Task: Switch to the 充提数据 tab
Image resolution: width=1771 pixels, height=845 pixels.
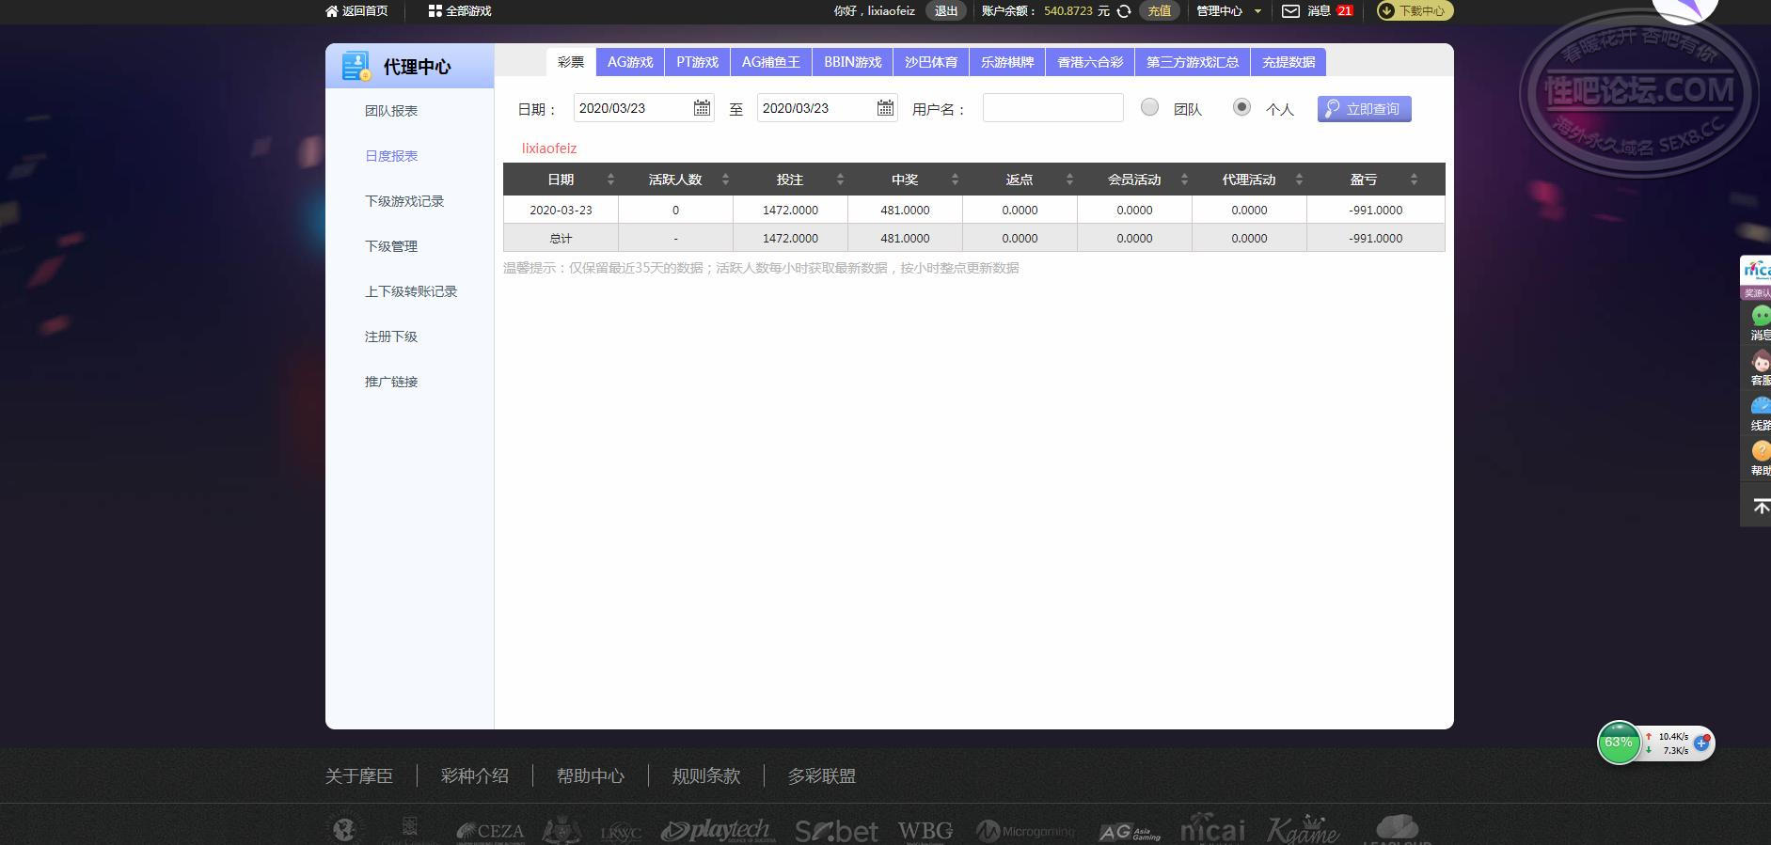Action: (x=1289, y=62)
